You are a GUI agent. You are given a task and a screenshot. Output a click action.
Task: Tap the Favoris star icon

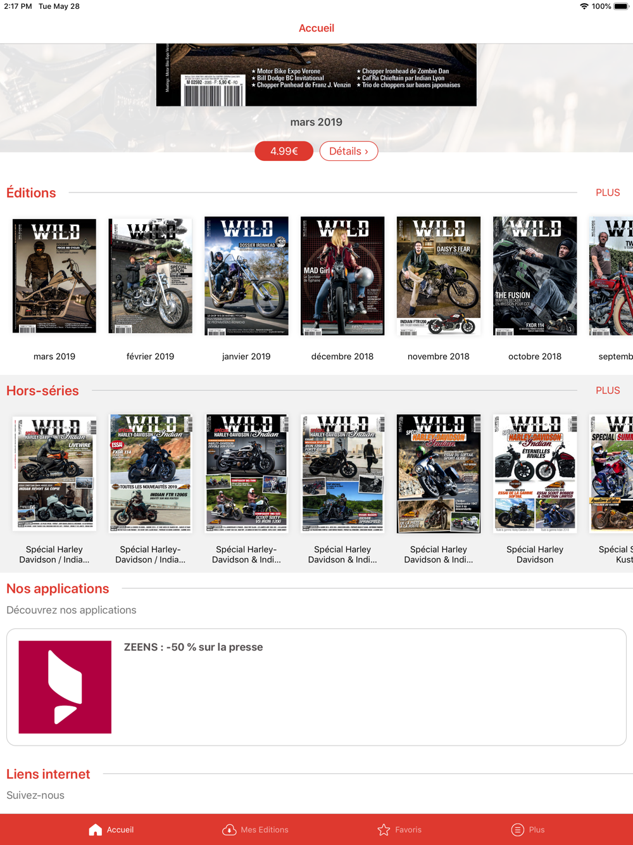[384, 830]
